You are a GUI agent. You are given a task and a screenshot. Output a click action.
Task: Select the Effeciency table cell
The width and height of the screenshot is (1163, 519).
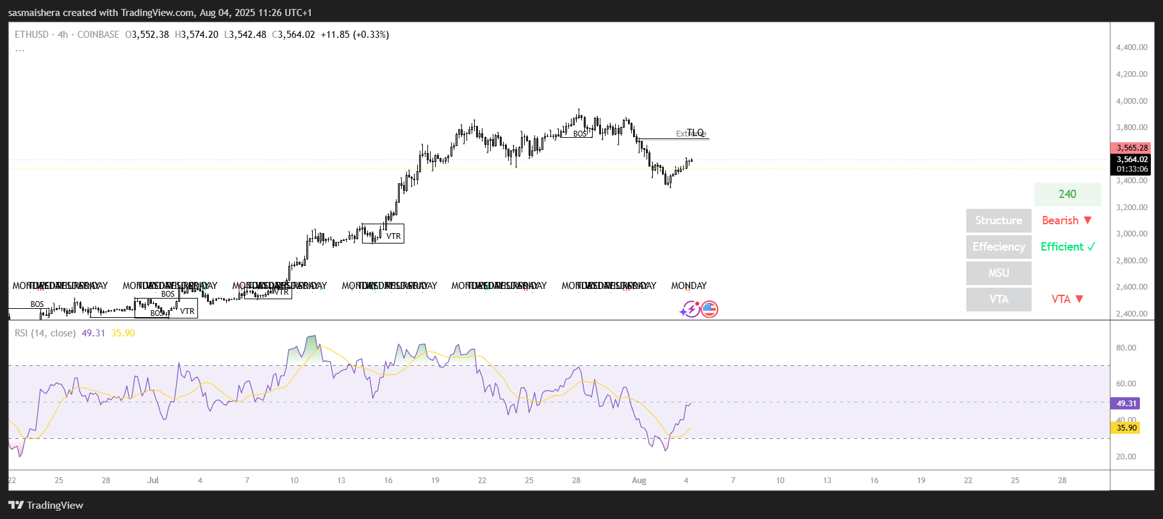(x=998, y=247)
